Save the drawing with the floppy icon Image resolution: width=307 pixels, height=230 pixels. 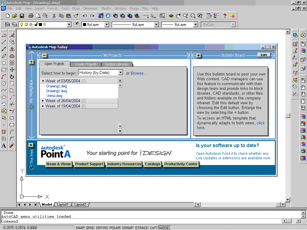tap(22, 16)
